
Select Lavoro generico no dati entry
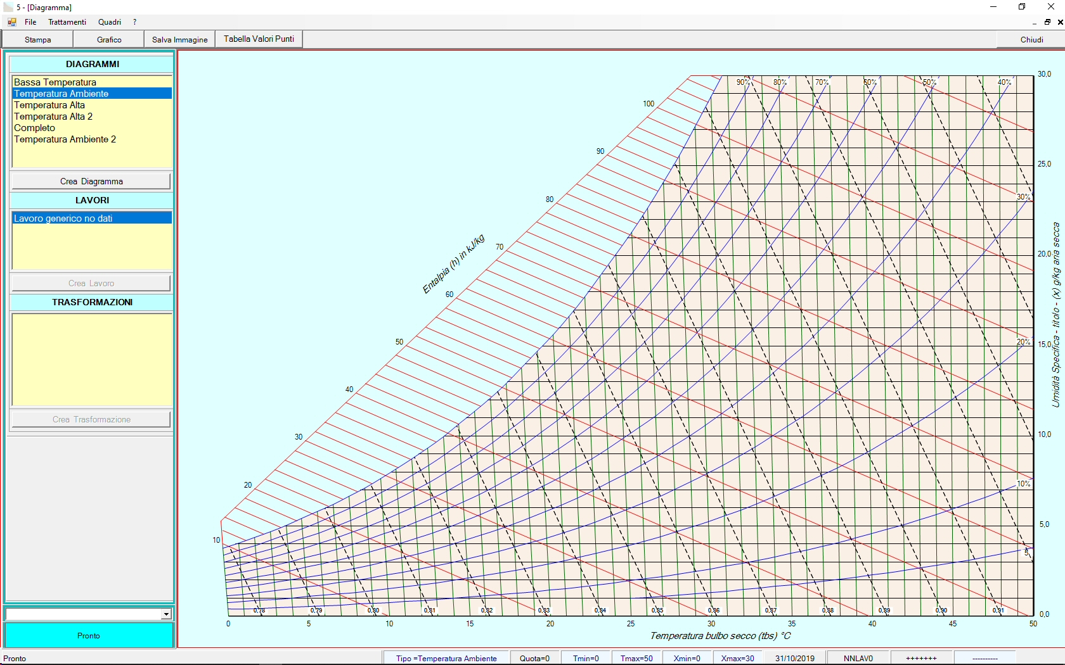92,218
